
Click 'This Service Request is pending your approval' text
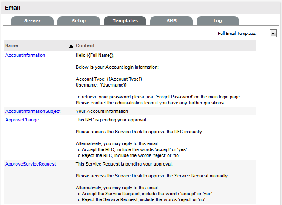(x=124, y=164)
